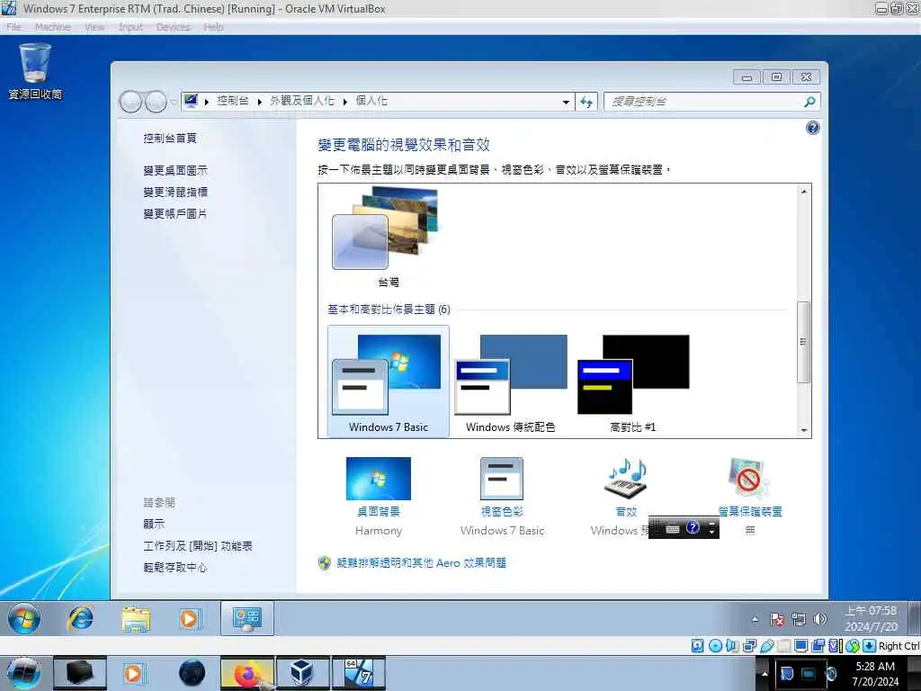Click VirtualBox network status icon

click(x=749, y=646)
